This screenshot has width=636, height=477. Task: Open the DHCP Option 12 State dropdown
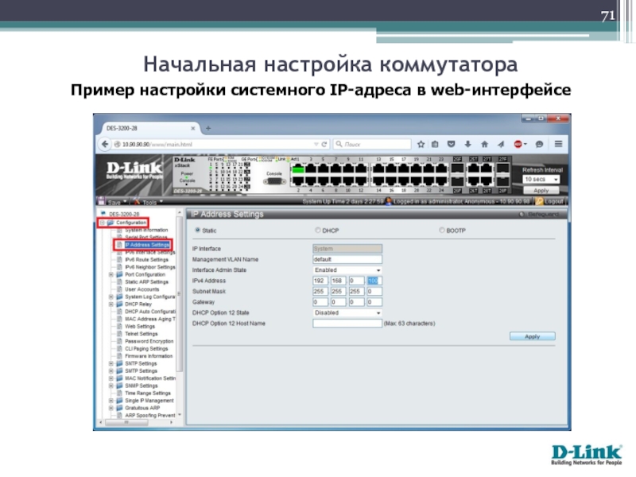click(x=347, y=312)
